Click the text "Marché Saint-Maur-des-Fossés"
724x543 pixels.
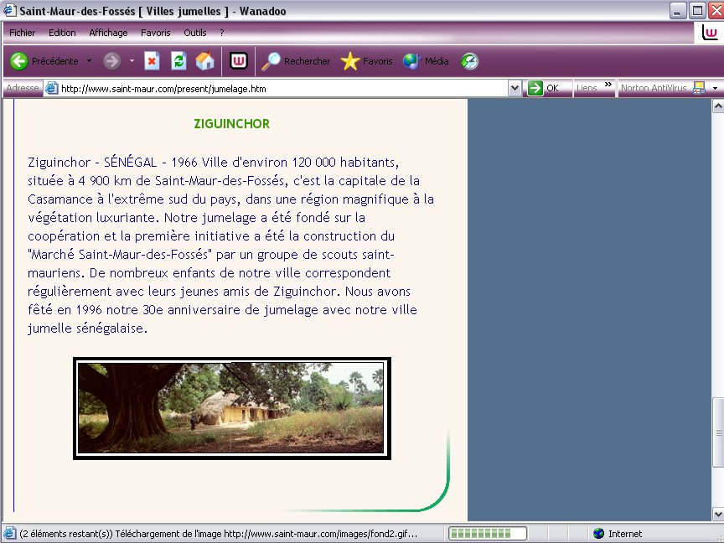click(120, 255)
